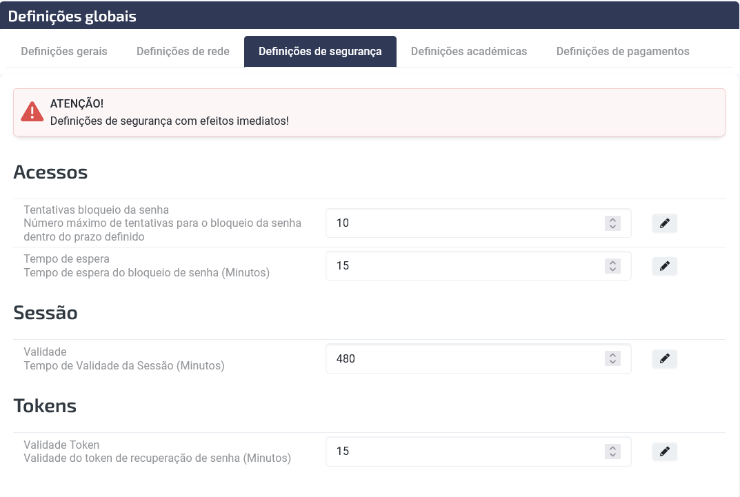Click the session Validade input showing 480
This screenshot has width=740, height=497.
[478, 359]
